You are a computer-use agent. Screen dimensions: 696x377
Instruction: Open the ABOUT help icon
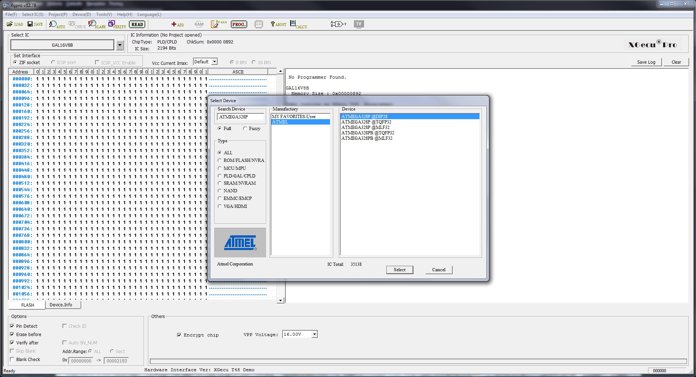point(278,24)
